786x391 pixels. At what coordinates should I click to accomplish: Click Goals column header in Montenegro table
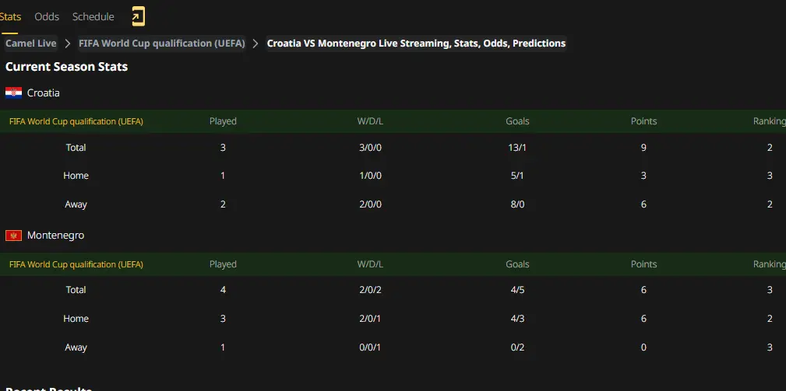(517, 264)
